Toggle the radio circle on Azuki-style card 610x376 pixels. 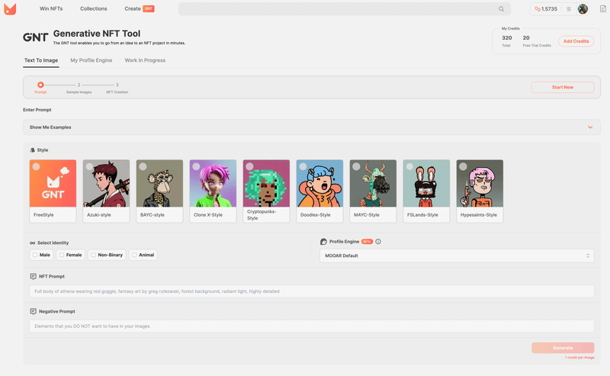tap(89, 166)
